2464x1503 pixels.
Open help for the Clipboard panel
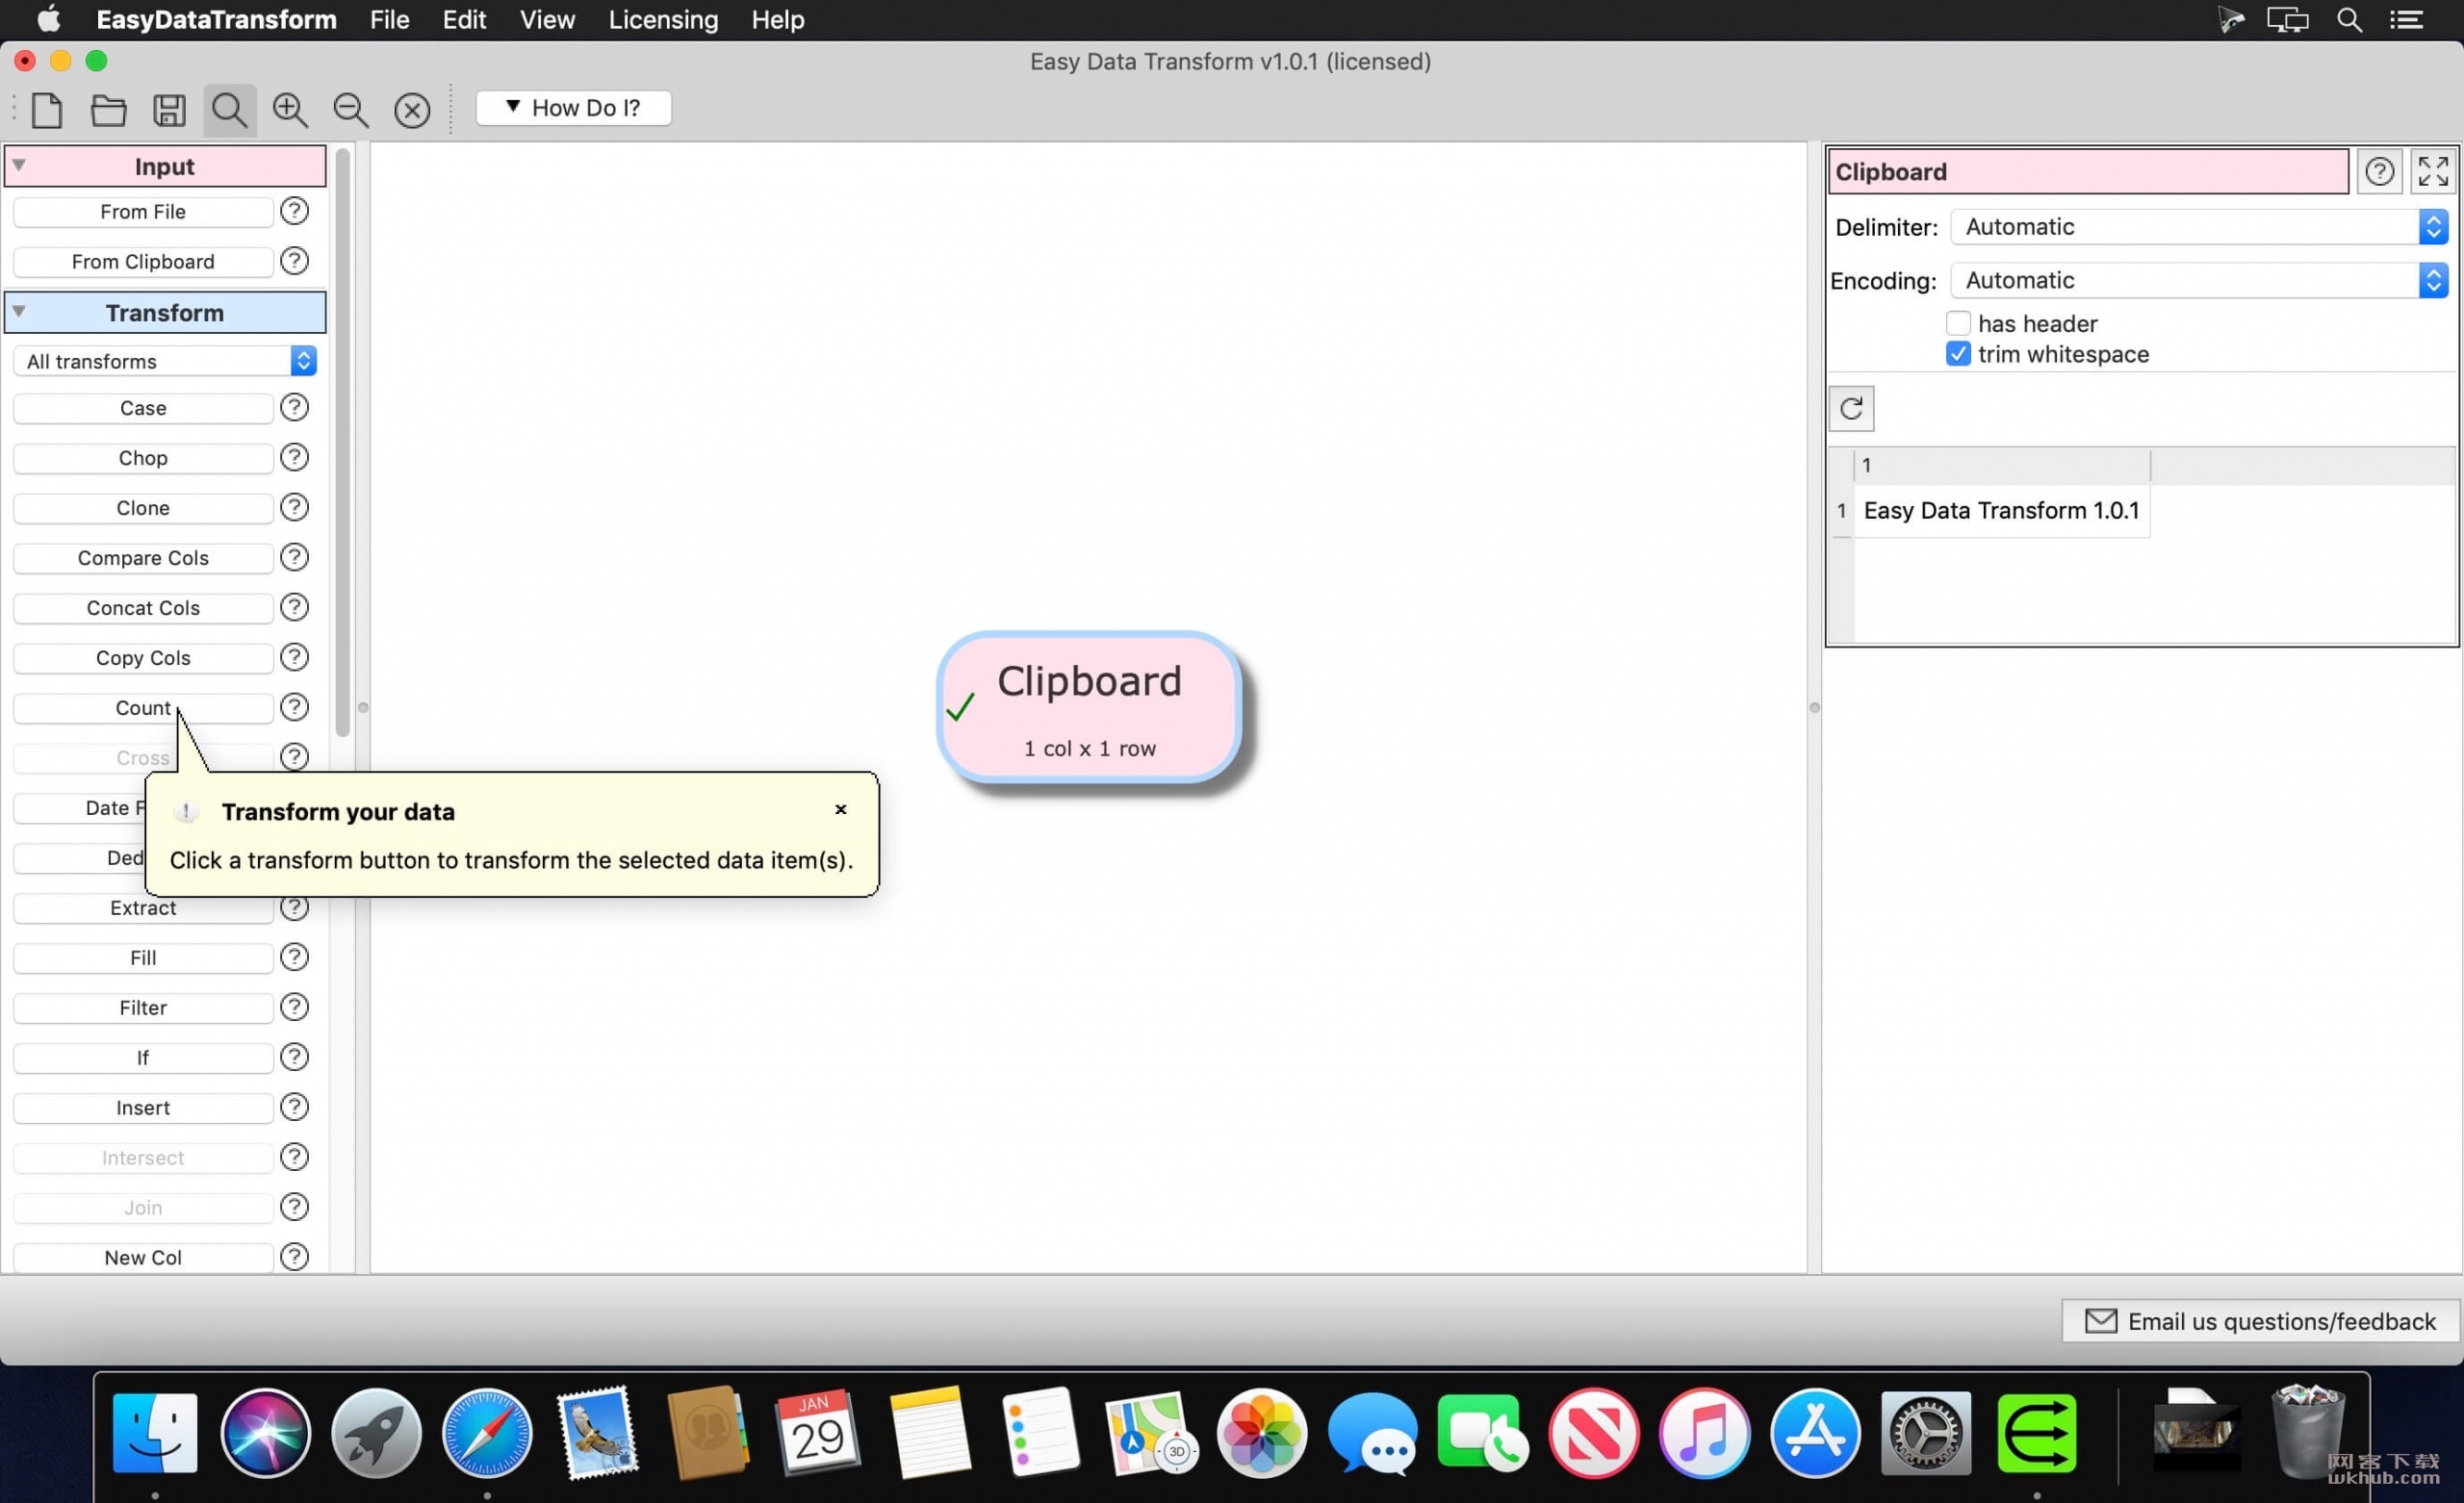2379,171
